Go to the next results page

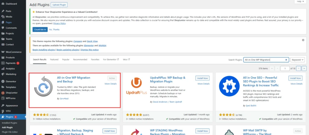pyautogui.click(x=299, y=69)
